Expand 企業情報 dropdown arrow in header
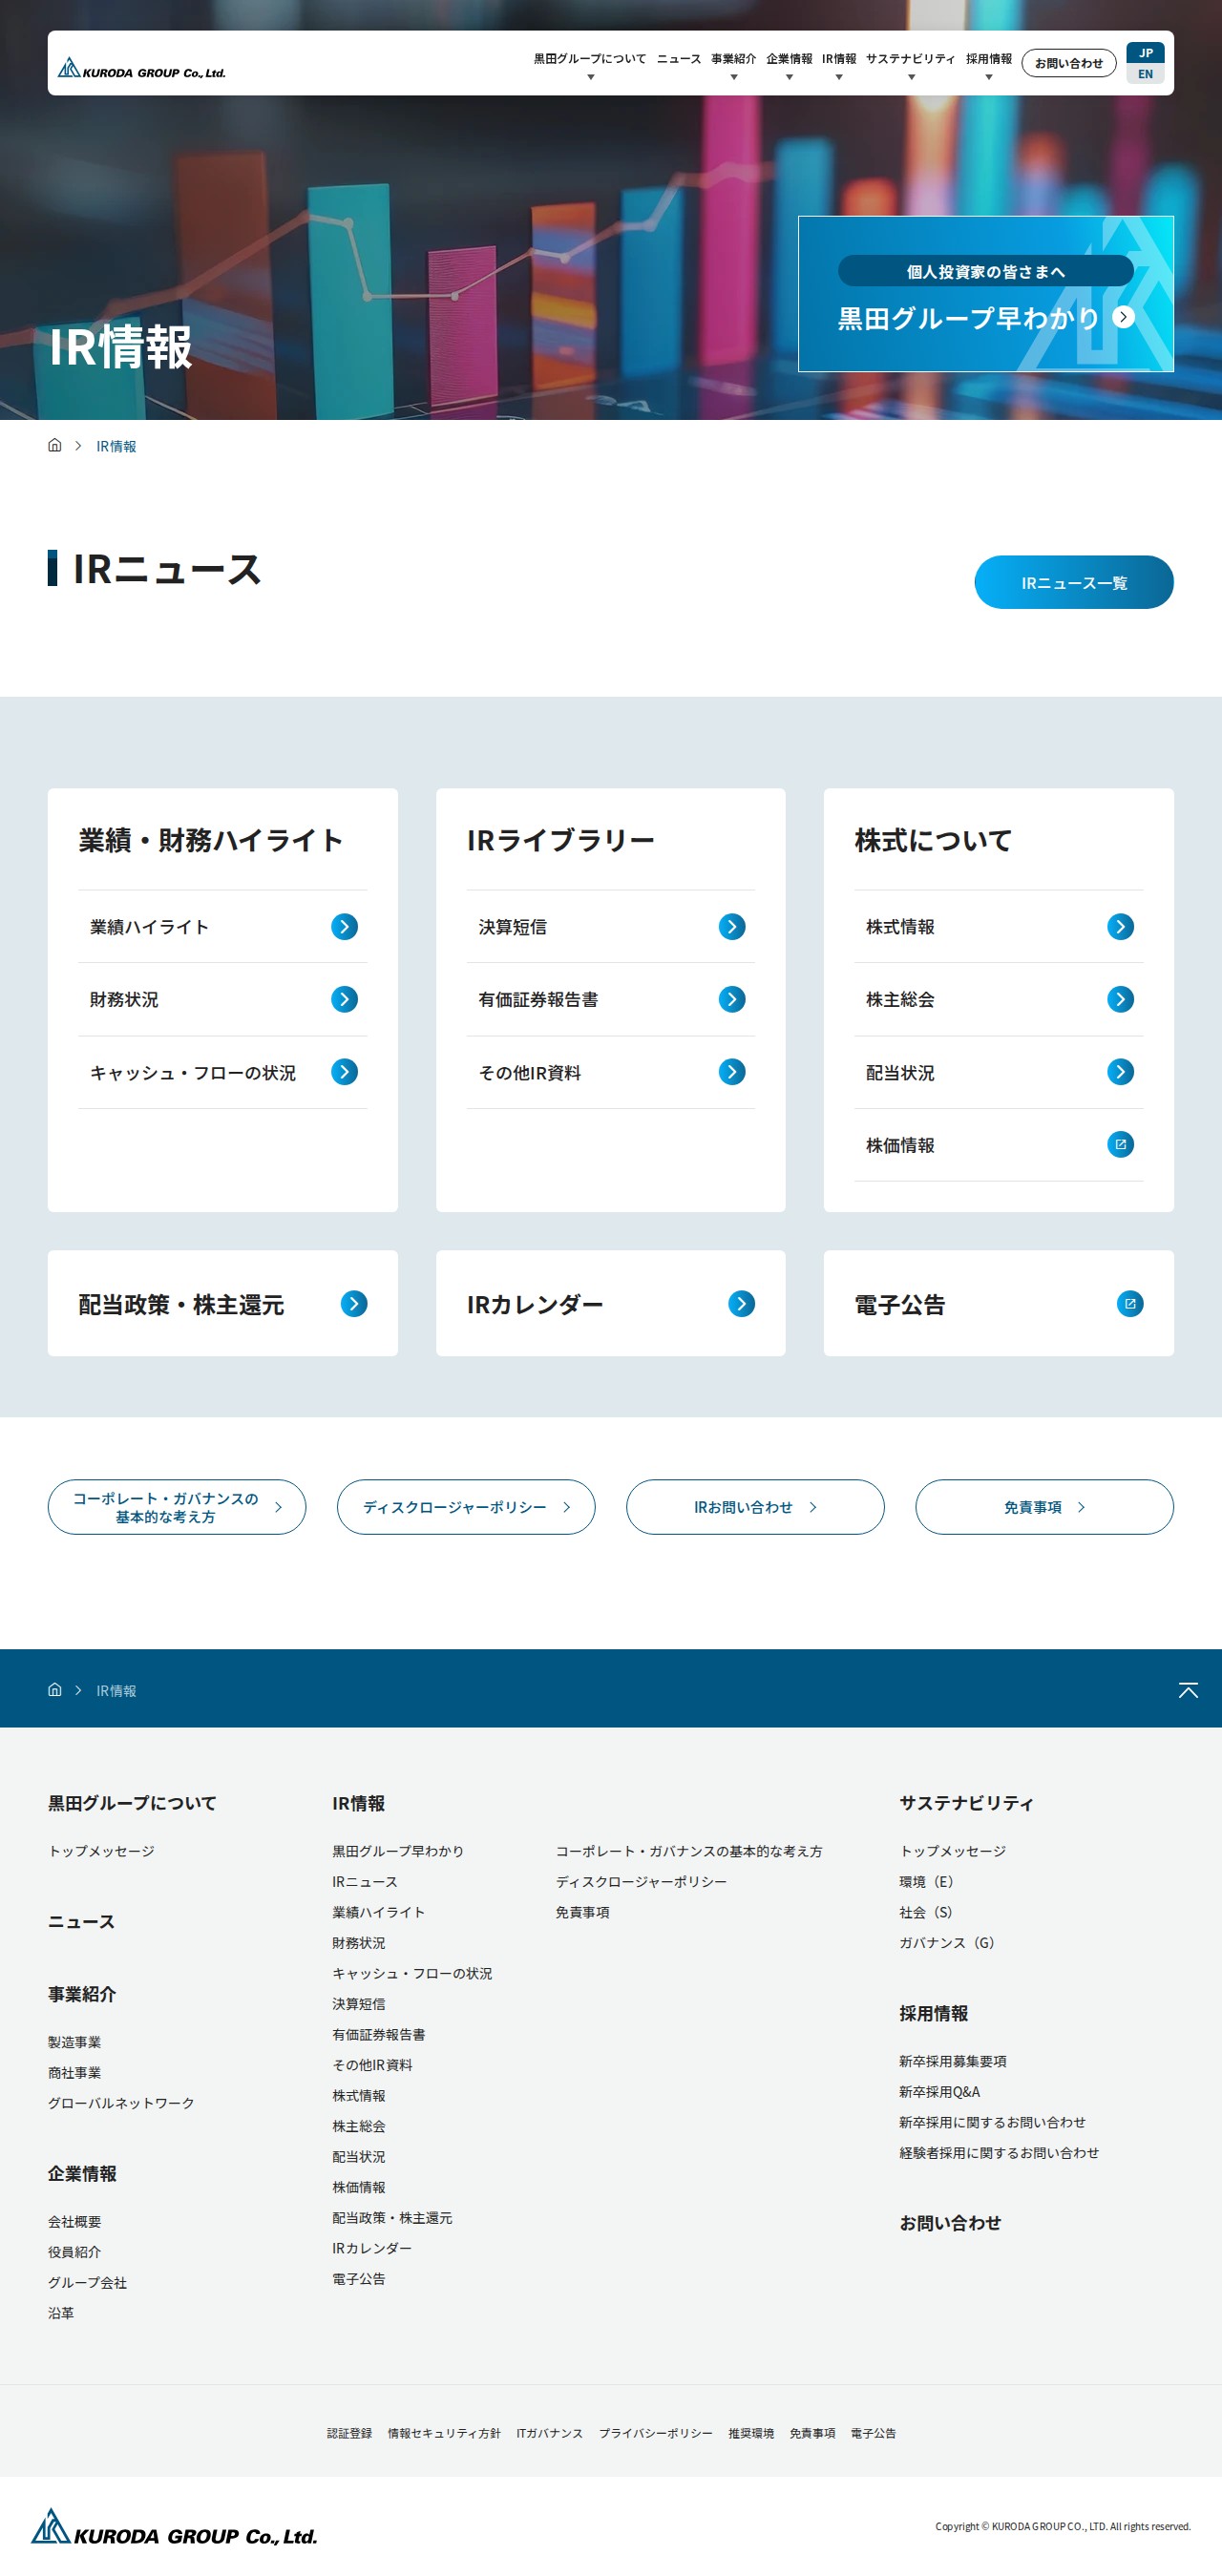 789,77
